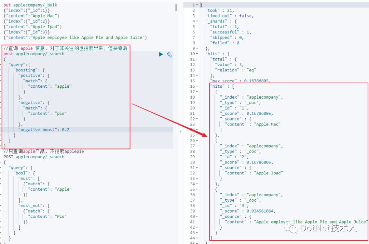Click the "max_score" : 0.16786805 line
The width and height of the screenshot is (369, 244).
240,81
